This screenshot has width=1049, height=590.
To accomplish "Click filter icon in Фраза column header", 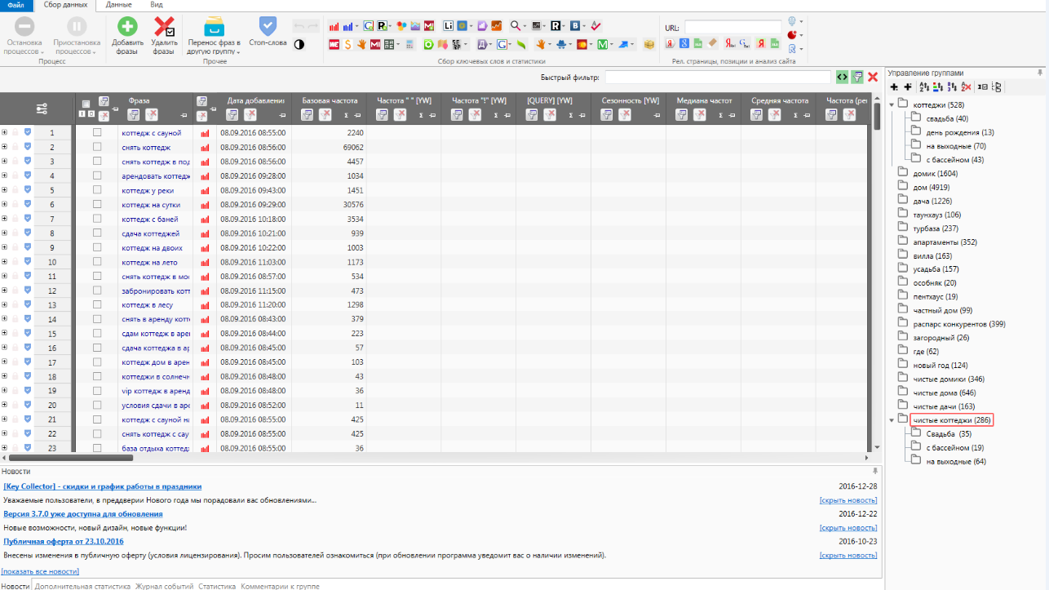I will [x=134, y=115].
